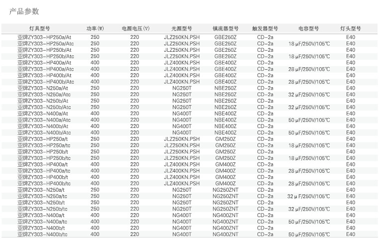Select model 亚牌ZY303-N400a/tc
This screenshot has width=380, height=244.
(42, 222)
